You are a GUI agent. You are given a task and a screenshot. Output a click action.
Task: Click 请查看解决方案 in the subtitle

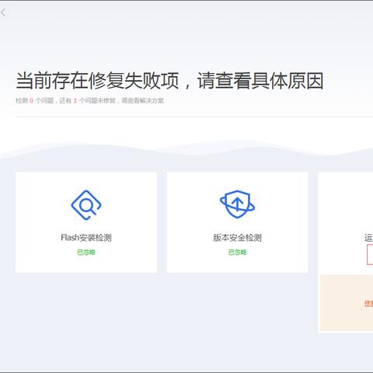click(143, 100)
